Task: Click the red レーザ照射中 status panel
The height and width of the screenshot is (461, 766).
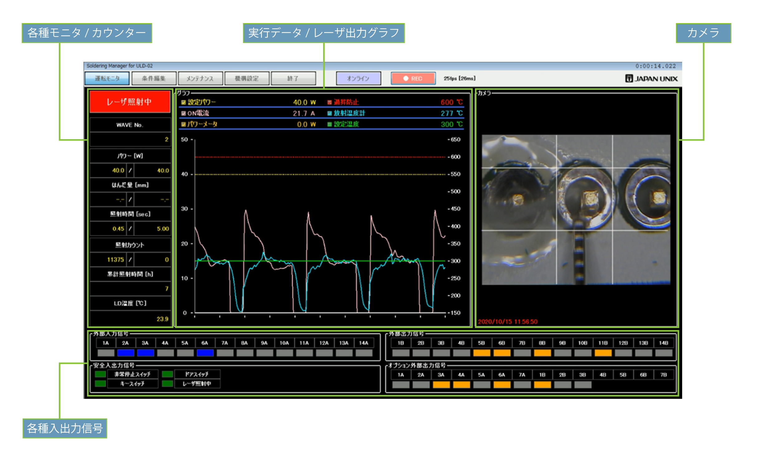Action: coord(130,102)
